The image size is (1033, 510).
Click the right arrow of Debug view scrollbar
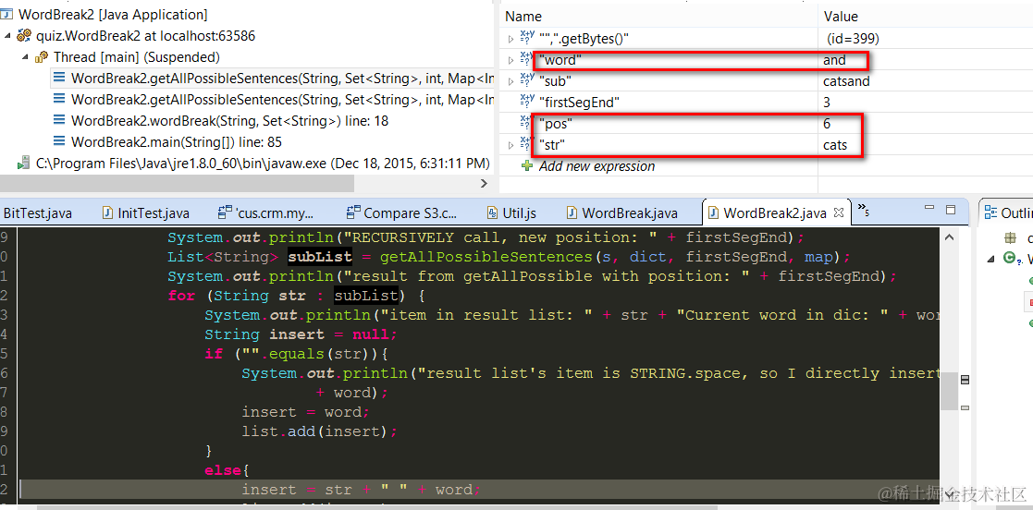[485, 183]
